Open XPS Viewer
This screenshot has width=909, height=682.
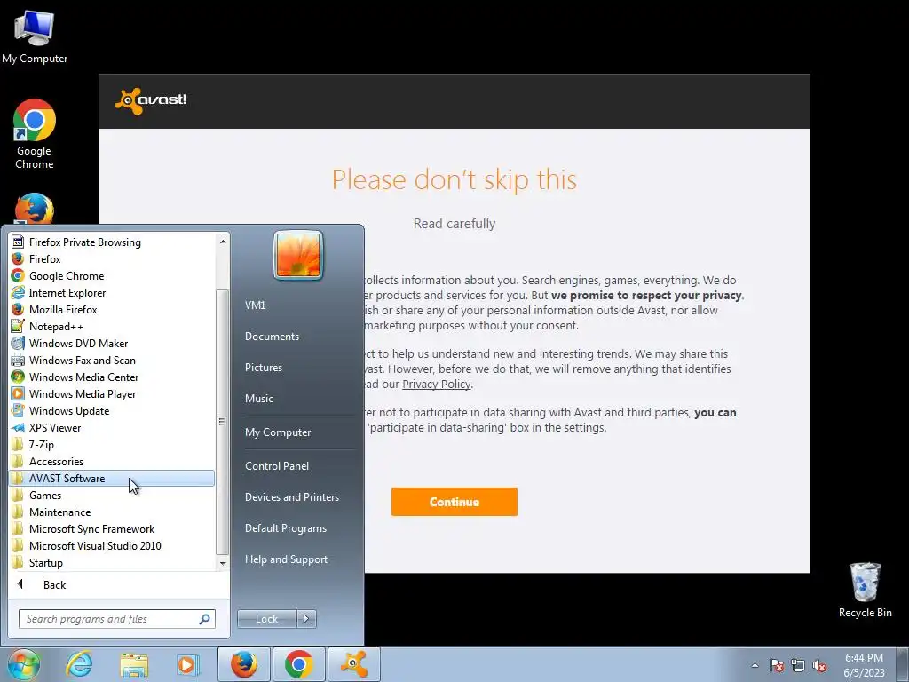[112, 427]
